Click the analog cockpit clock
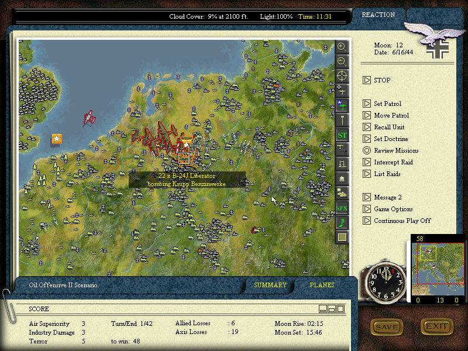 tap(386, 283)
